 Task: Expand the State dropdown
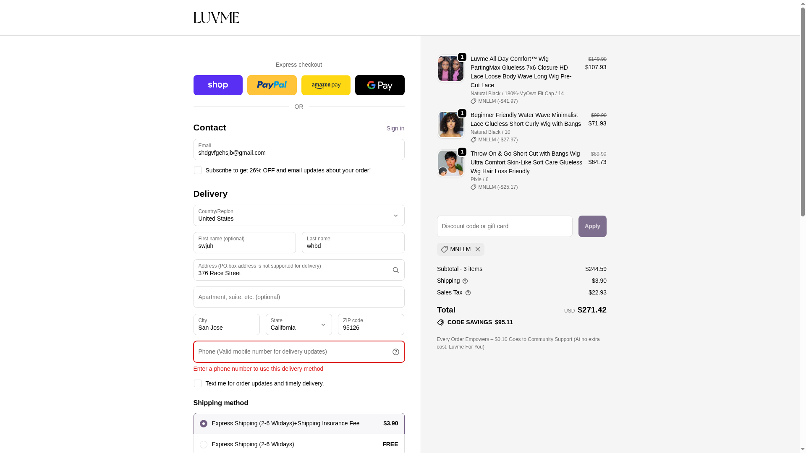tap(299, 324)
